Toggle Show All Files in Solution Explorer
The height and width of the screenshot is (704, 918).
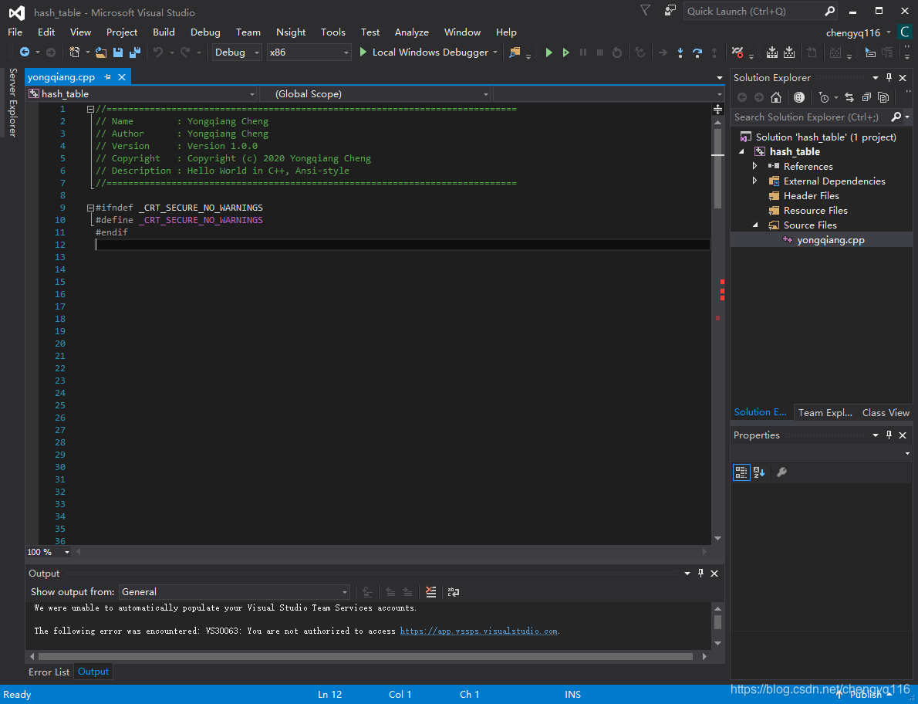tap(883, 97)
